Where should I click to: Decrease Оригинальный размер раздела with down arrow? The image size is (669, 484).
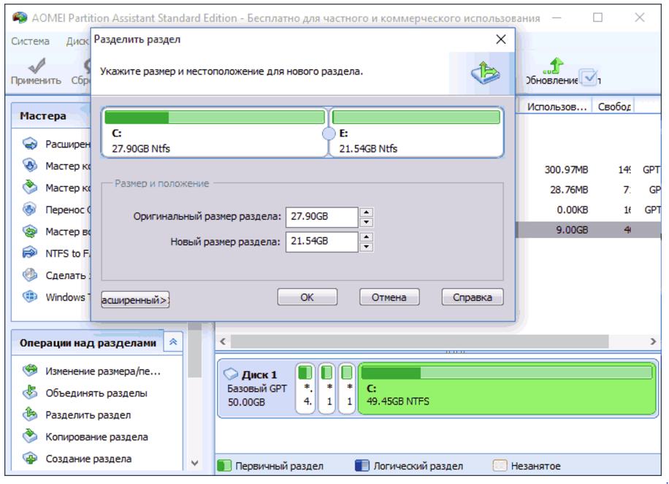(367, 223)
